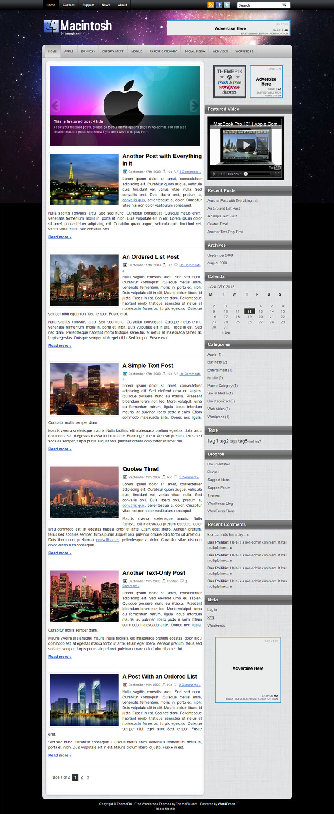Open the Eiffel Tower post thumbnail

click(84, 179)
